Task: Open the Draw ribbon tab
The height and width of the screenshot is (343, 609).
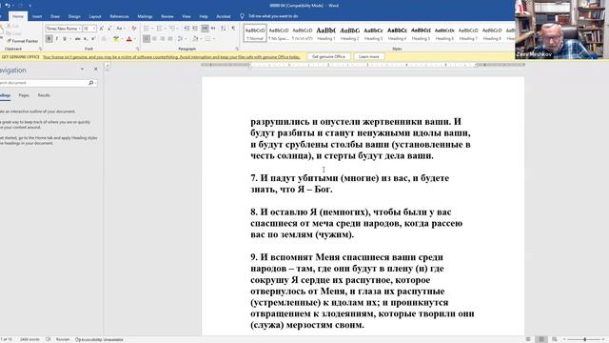Action: pyautogui.click(x=55, y=16)
